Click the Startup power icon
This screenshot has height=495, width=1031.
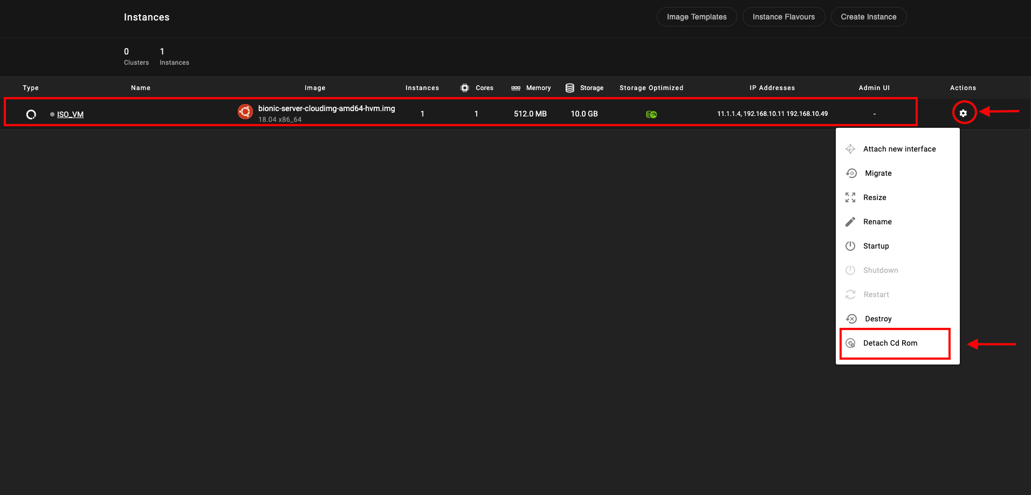pyautogui.click(x=850, y=246)
